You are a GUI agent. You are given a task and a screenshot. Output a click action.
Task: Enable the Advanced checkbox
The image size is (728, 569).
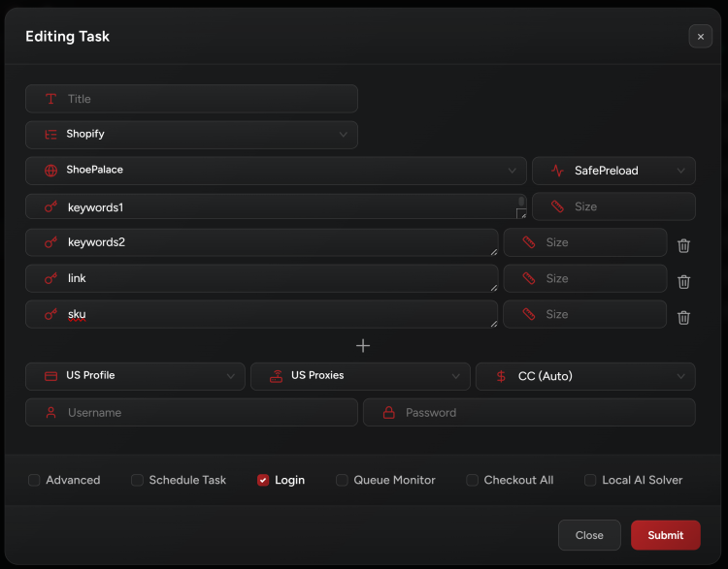point(34,480)
